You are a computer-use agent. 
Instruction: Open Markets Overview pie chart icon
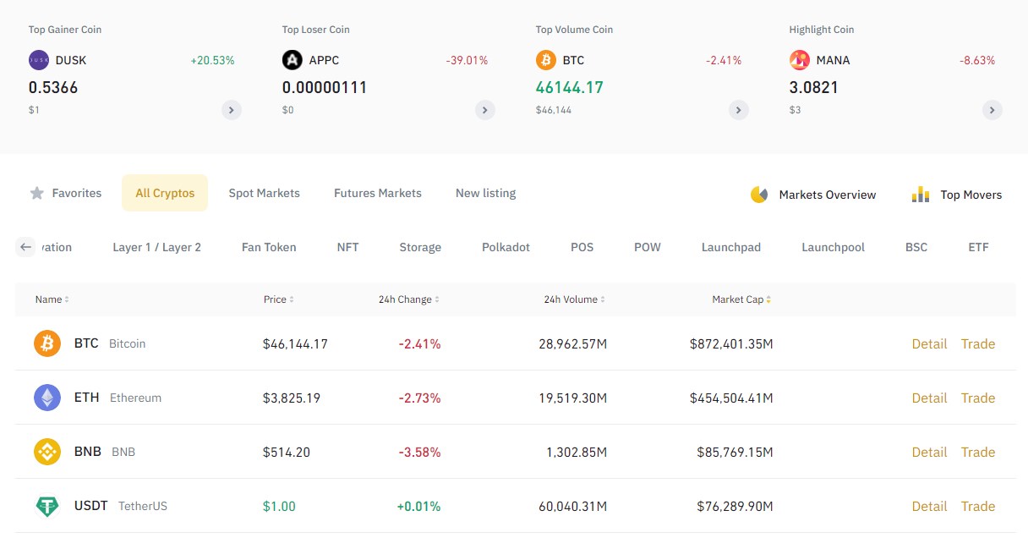click(x=759, y=195)
